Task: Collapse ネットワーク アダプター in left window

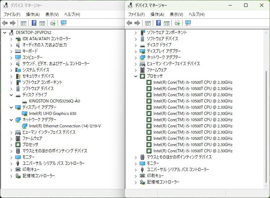Action: pos(11,120)
